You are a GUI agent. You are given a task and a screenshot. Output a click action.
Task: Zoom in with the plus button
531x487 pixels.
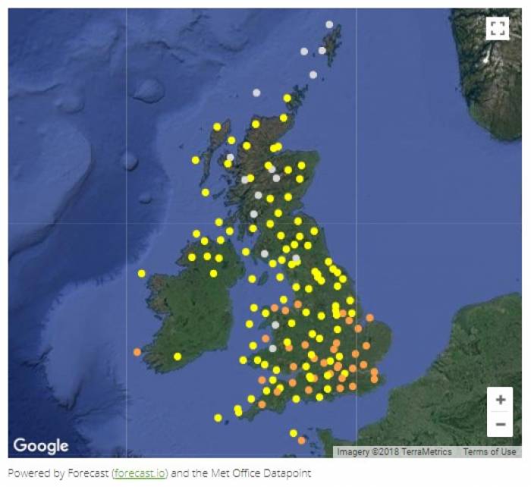[500, 400]
